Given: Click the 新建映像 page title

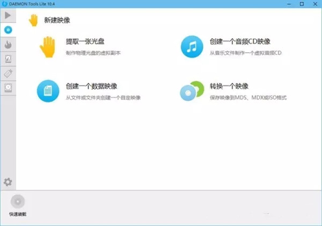Looking at the screenshot, I should pos(57,20).
